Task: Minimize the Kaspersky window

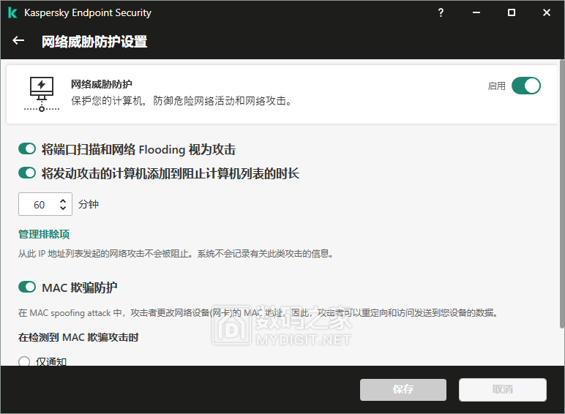Action: point(476,12)
